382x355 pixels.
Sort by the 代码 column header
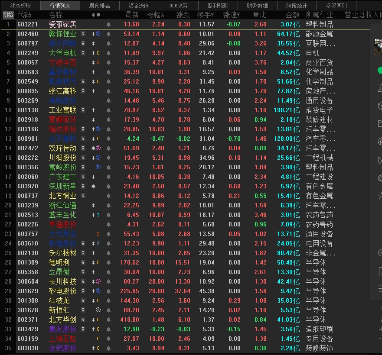pyautogui.click(x=24, y=15)
